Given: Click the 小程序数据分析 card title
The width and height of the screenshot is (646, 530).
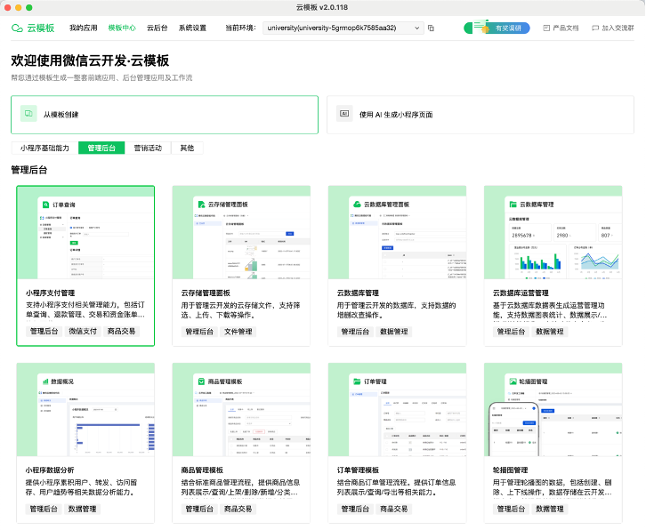Looking at the screenshot, I should tap(50, 470).
